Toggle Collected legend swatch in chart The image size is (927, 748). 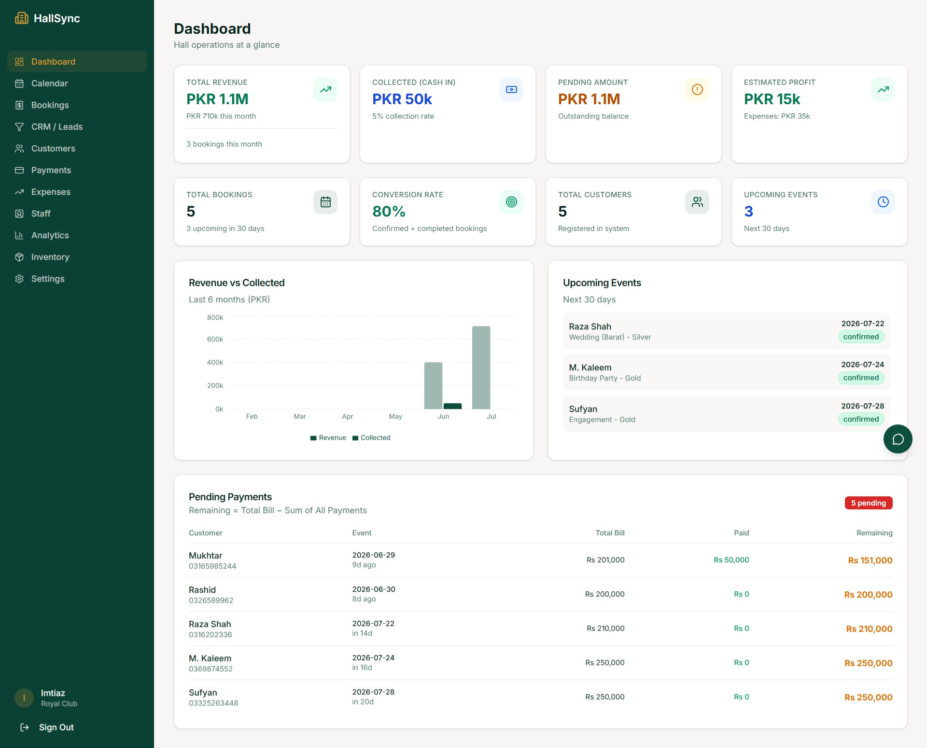pyautogui.click(x=355, y=438)
